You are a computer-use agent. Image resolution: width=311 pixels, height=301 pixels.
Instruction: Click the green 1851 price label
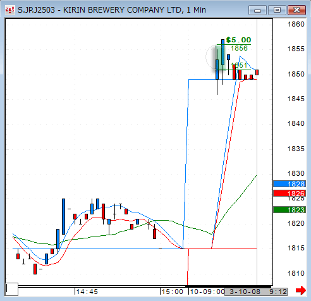[239, 65]
